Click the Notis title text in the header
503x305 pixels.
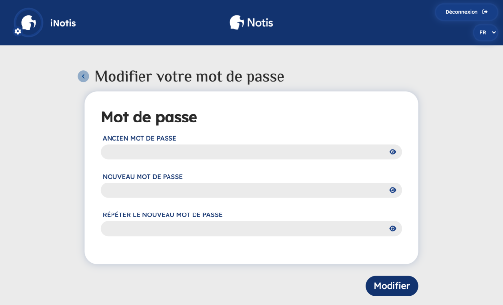pyautogui.click(x=260, y=23)
